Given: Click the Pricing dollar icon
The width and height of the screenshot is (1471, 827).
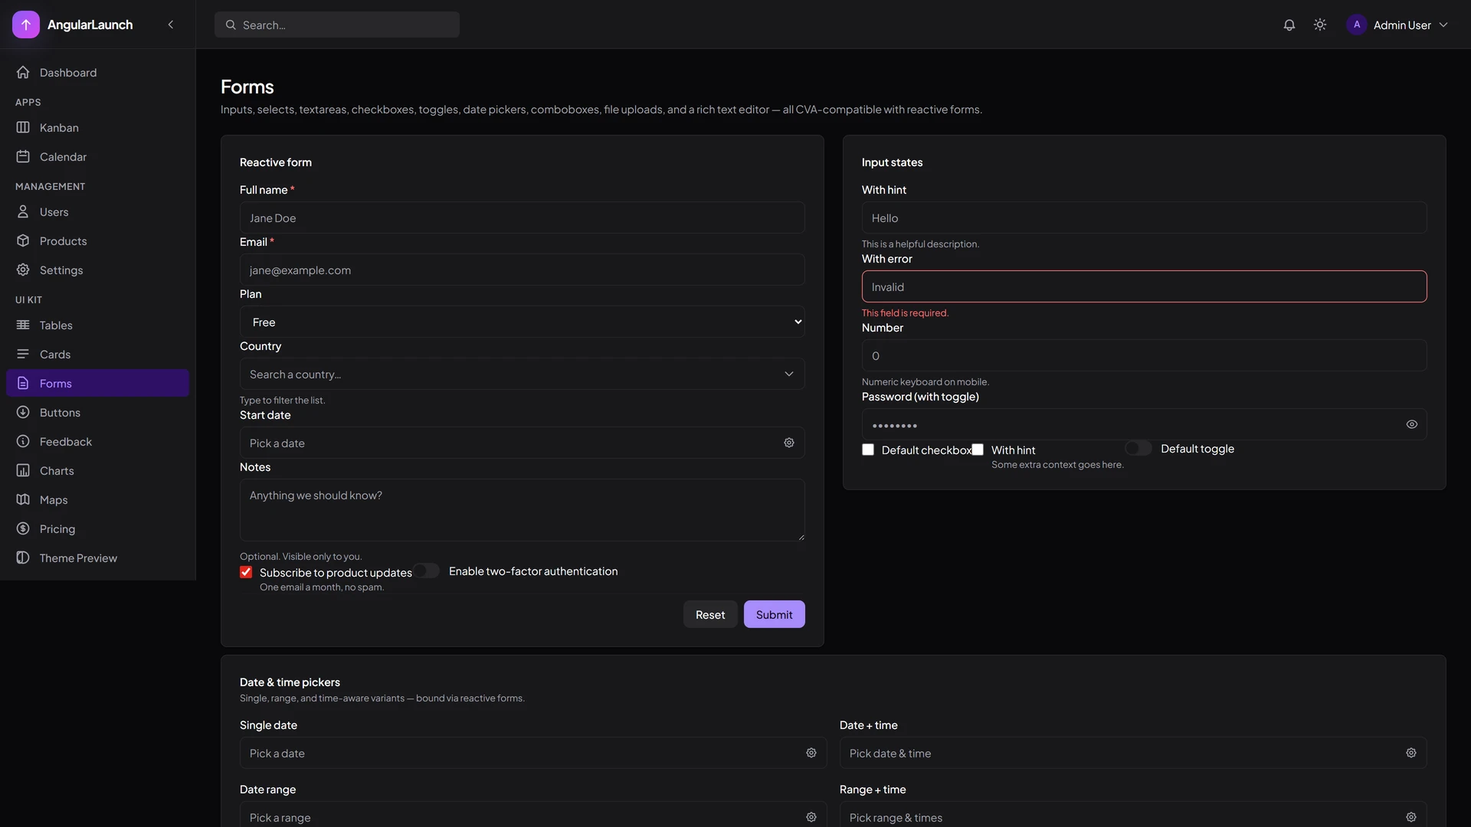Looking at the screenshot, I should 23,528.
